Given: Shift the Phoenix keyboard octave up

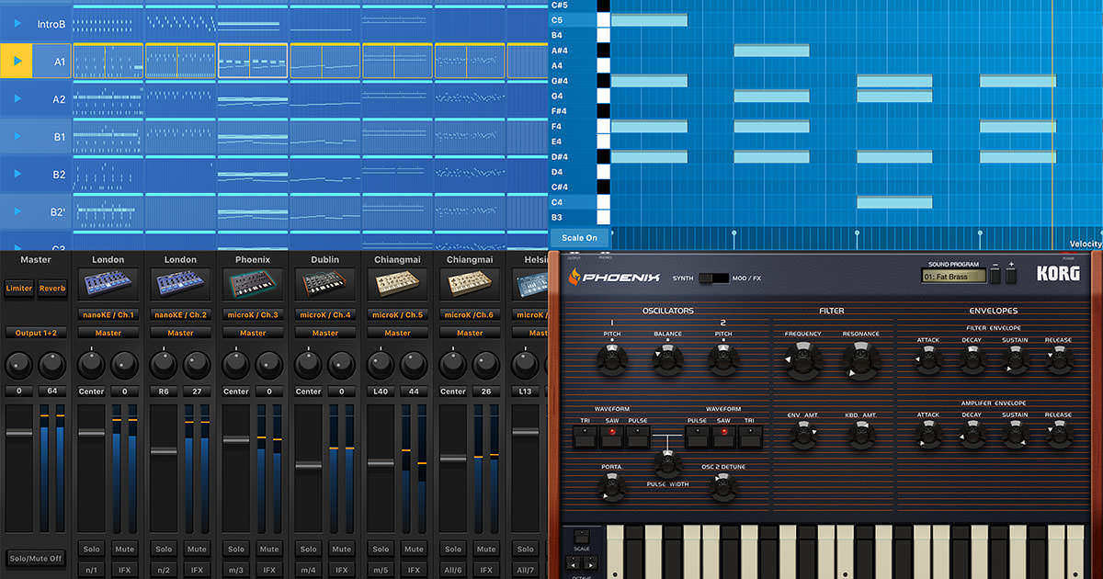Looking at the screenshot, I should click(x=589, y=562).
